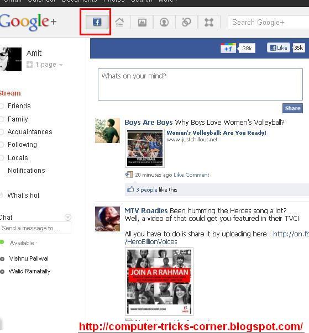Open the Games toolbar icon
Viewport: 309px width, 333px height.
209,22
